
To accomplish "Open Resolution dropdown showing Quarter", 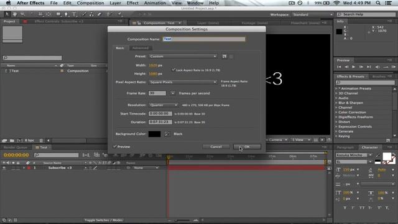I will coord(164,105).
